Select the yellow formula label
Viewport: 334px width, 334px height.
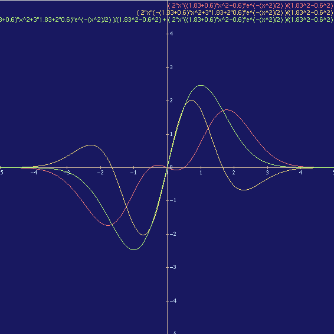(235, 12)
